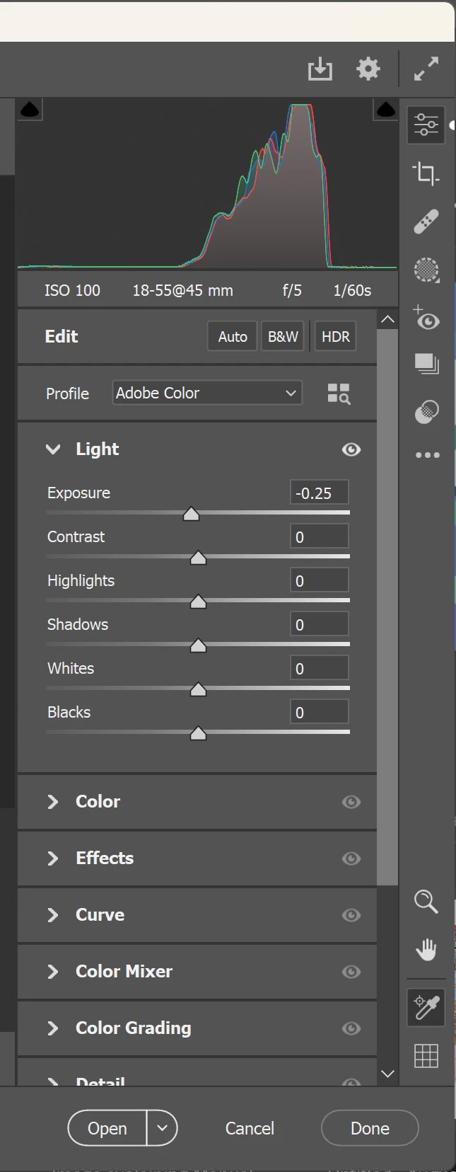The width and height of the screenshot is (456, 1172).
Task: Click the Contrast value input field
Action: tap(320, 537)
